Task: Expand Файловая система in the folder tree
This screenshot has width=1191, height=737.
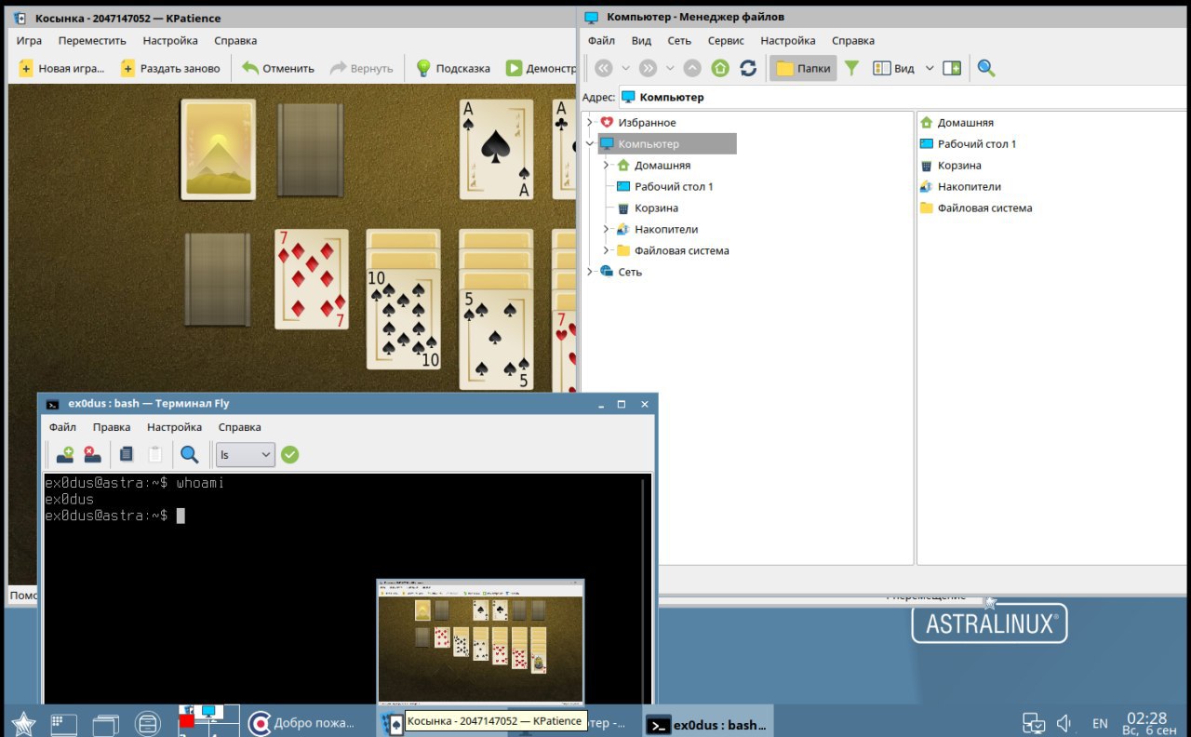Action: pos(606,250)
